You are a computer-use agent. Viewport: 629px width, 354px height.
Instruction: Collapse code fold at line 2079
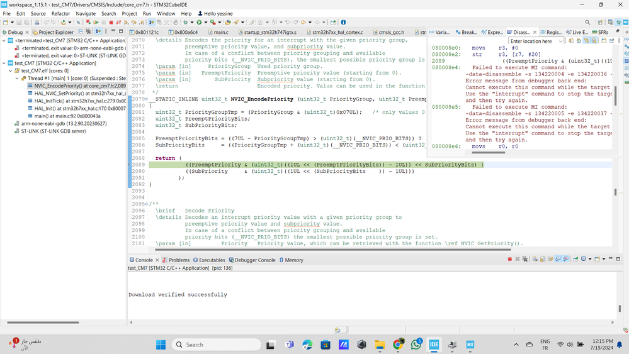pos(147,99)
